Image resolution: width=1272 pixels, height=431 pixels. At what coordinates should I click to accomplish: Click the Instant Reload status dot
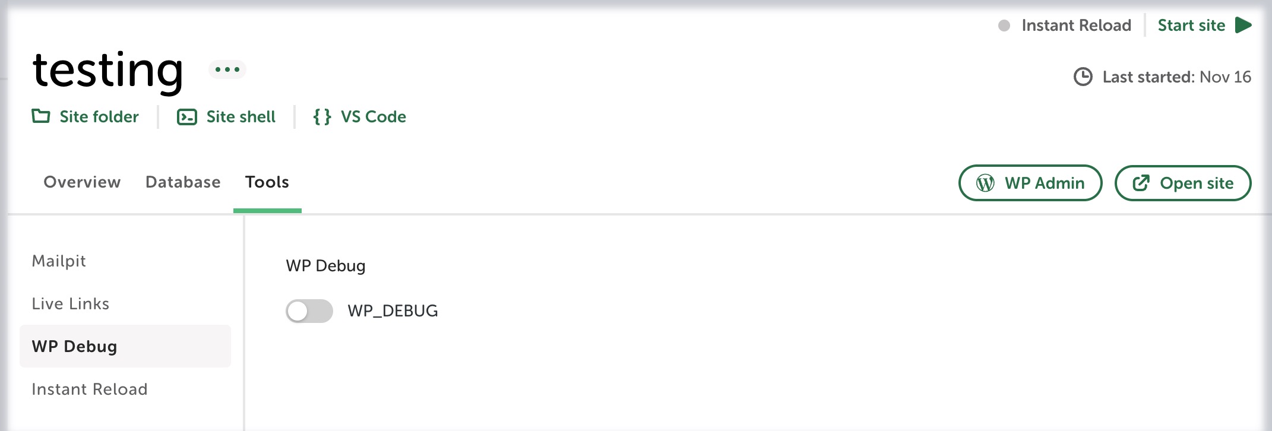tap(1004, 26)
